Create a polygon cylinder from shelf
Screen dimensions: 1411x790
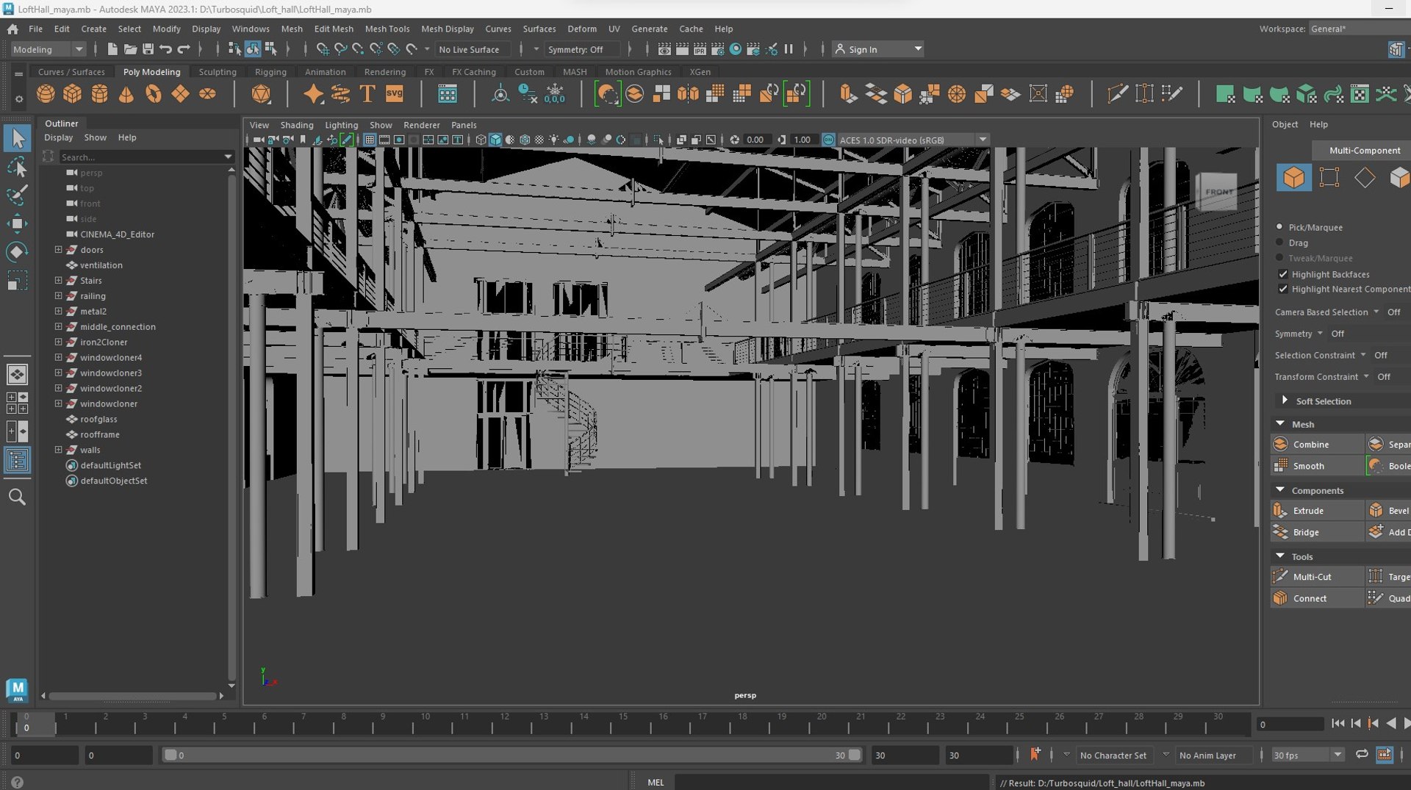[x=100, y=94]
